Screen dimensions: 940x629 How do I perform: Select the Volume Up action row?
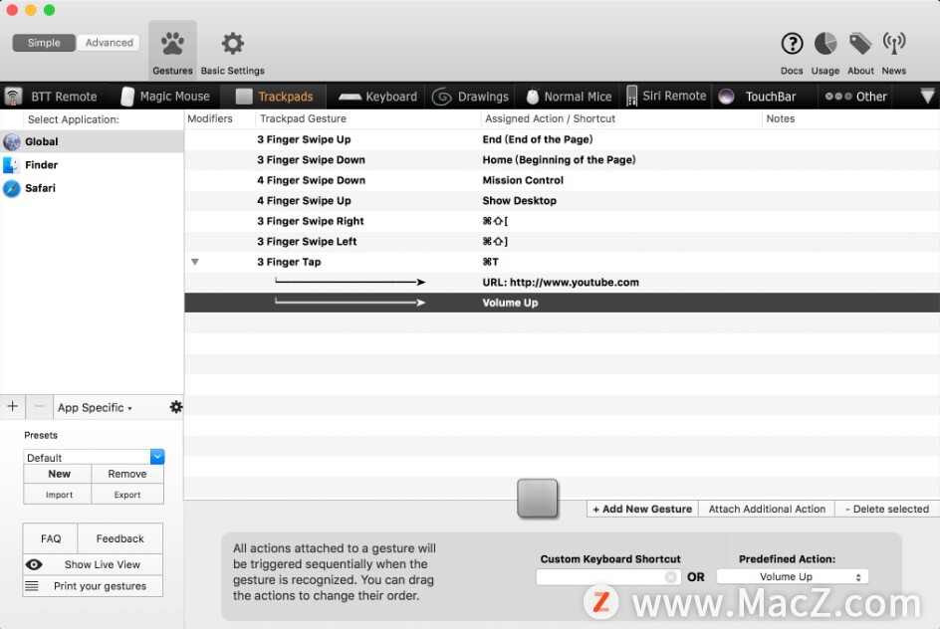click(x=562, y=303)
